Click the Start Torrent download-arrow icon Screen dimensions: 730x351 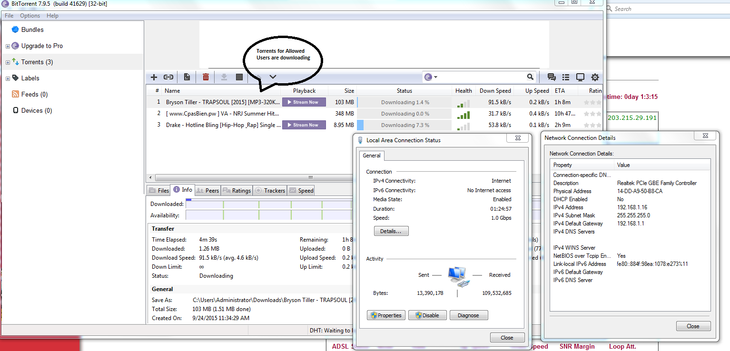pos(224,77)
